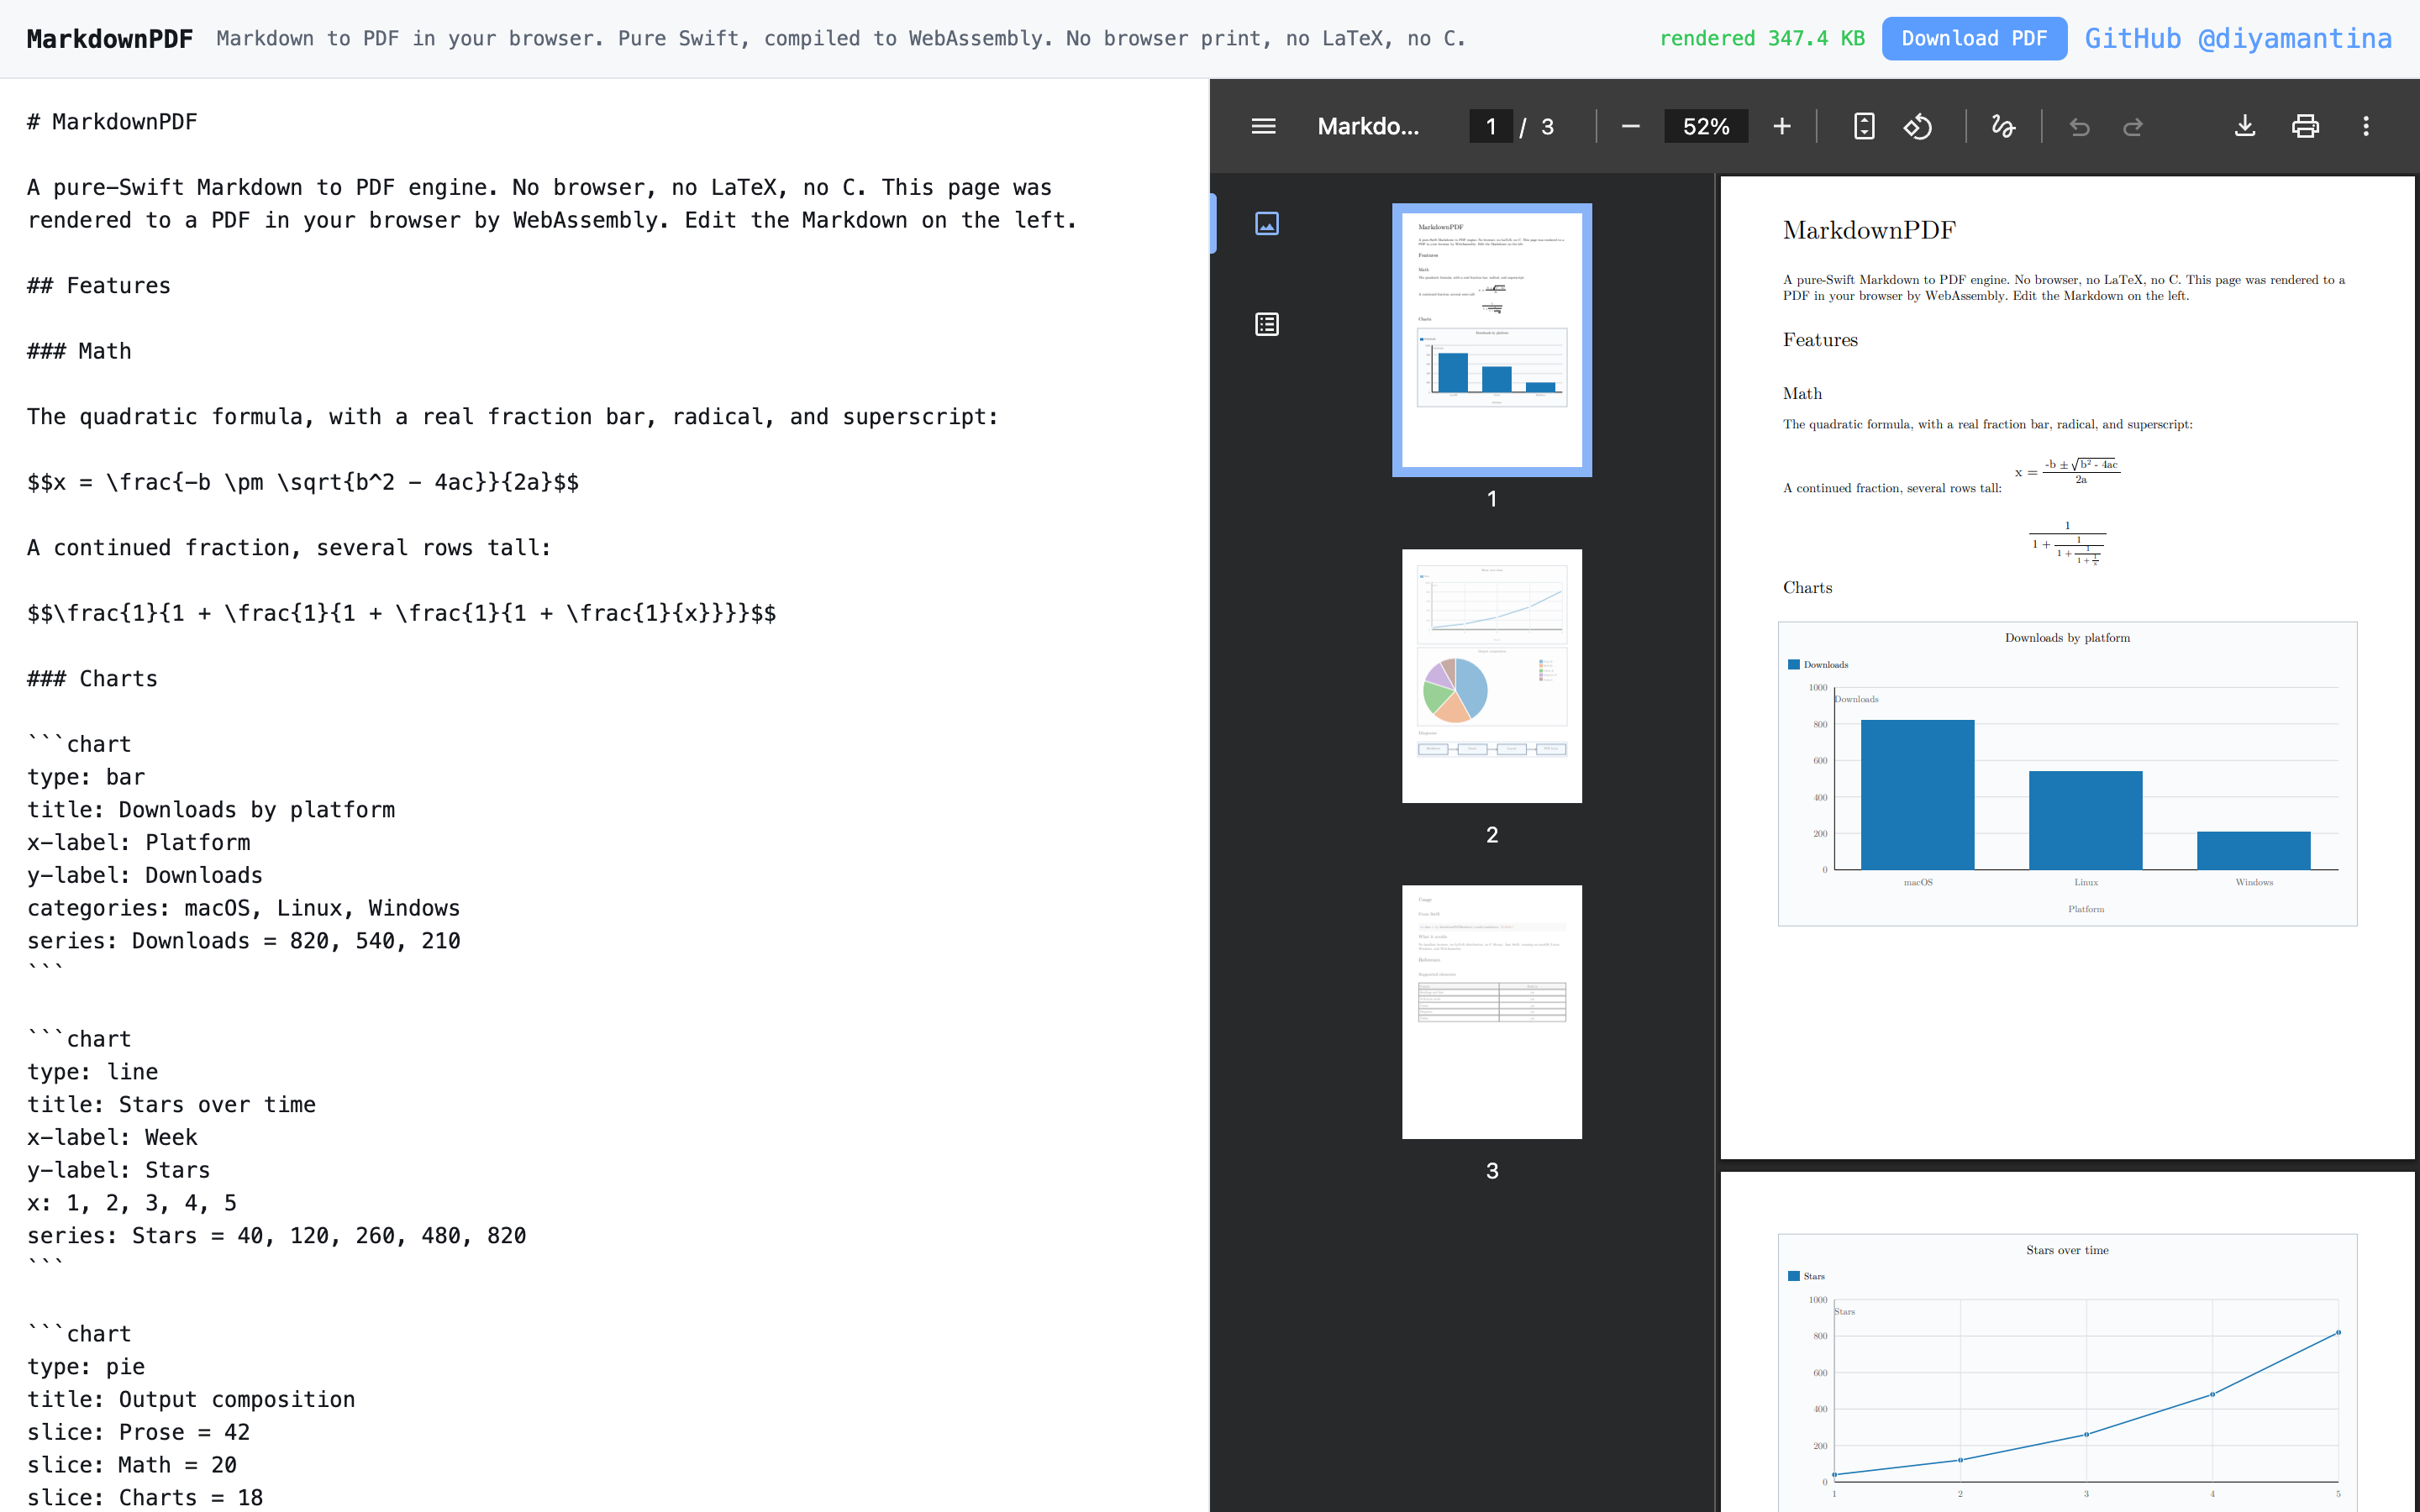Click the current page number field
The height and width of the screenshot is (1512, 2420).
(1490, 126)
